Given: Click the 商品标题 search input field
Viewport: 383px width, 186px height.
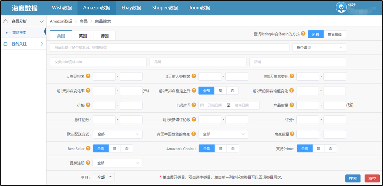Looking at the screenshot, I should click(x=170, y=47).
